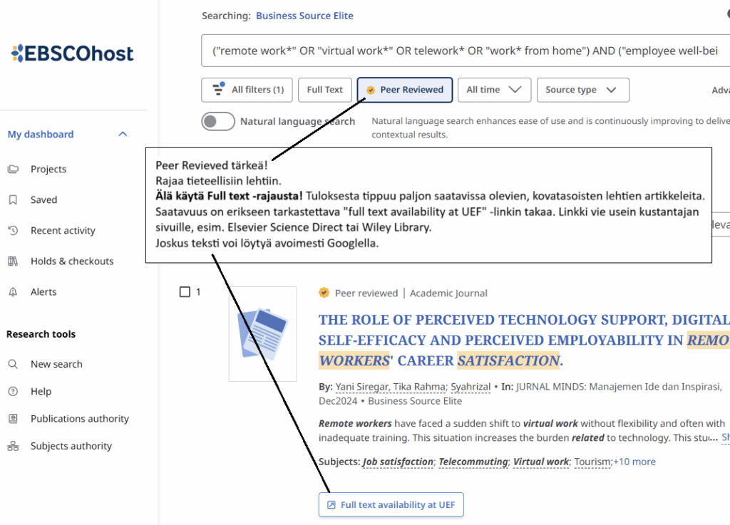This screenshot has width=730, height=525.
Task: Click the Academic Journal label
Action: pos(448,293)
